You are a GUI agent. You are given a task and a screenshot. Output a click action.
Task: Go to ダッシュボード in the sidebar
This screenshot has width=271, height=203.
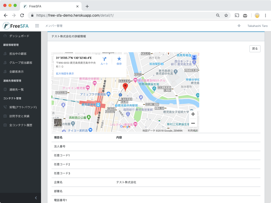pos(19,36)
